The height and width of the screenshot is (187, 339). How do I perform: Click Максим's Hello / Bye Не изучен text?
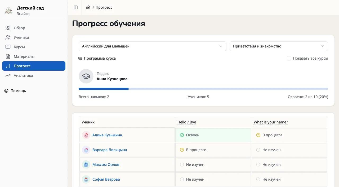pyautogui.click(x=195, y=165)
